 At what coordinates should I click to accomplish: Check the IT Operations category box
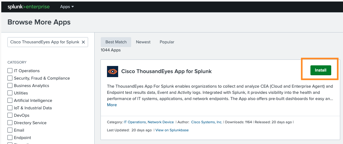[10, 71]
